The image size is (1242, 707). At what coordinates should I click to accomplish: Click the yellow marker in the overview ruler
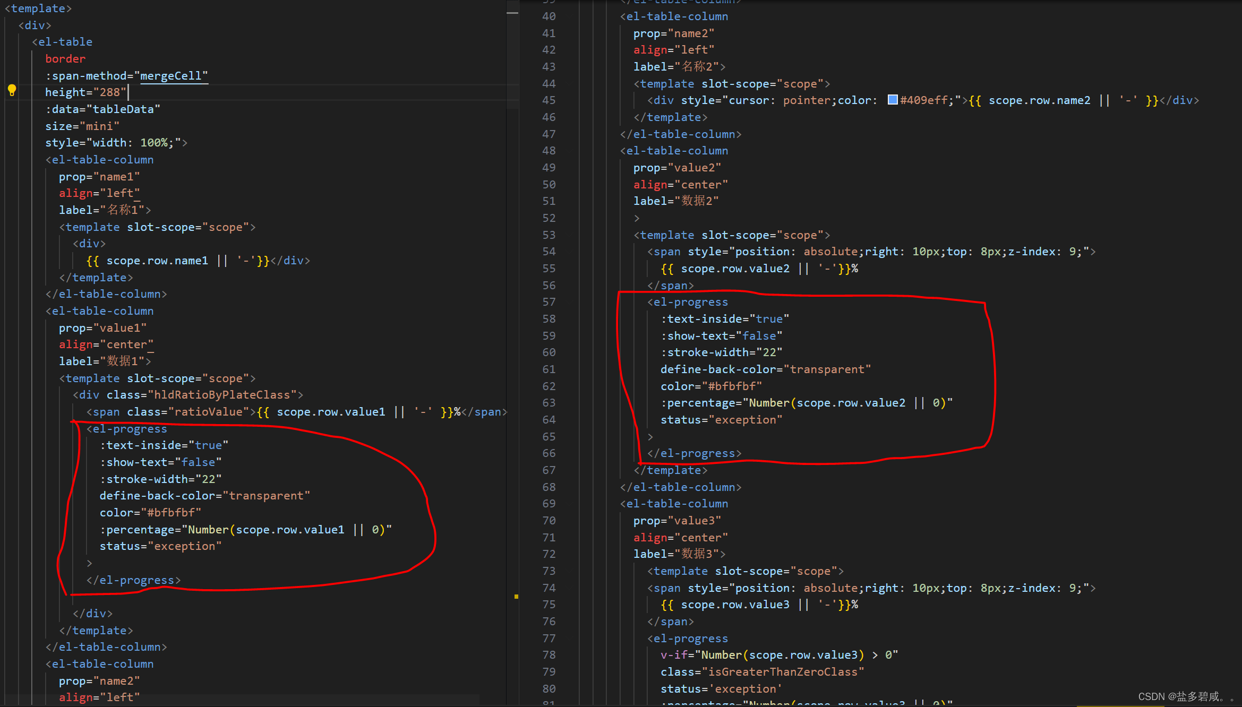[516, 597]
